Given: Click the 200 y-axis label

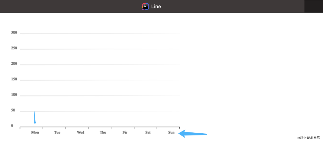Looking at the screenshot, I should coord(14,64).
